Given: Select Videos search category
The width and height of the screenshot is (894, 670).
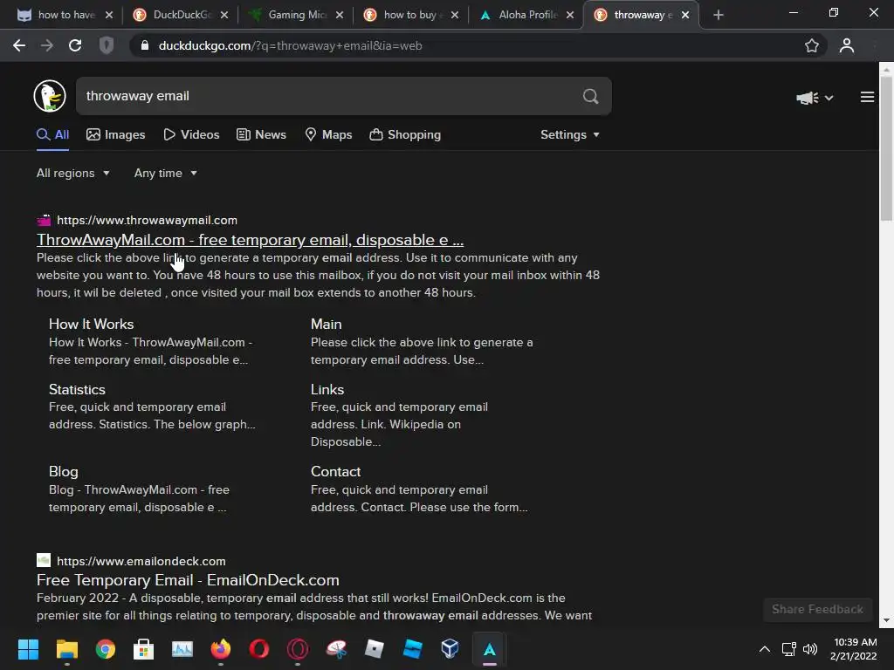Looking at the screenshot, I should coord(191,135).
